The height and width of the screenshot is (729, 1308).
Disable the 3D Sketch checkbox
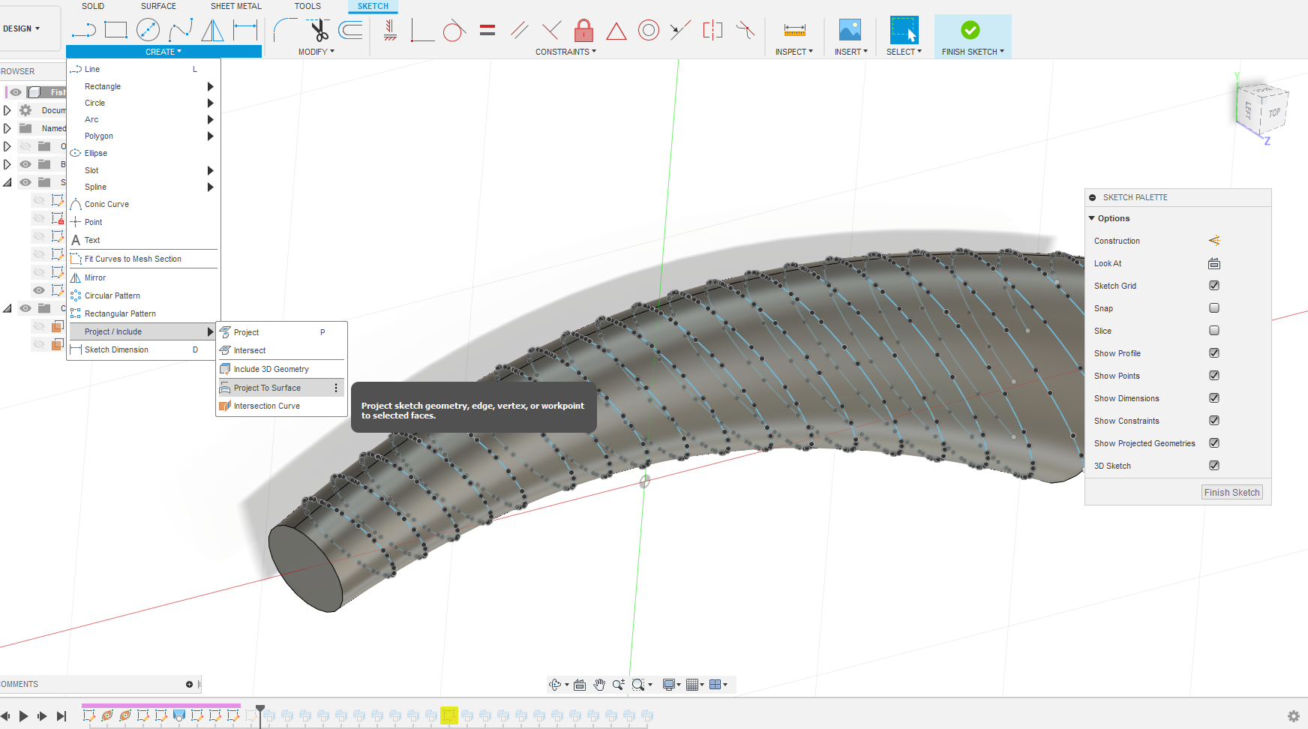pos(1214,466)
